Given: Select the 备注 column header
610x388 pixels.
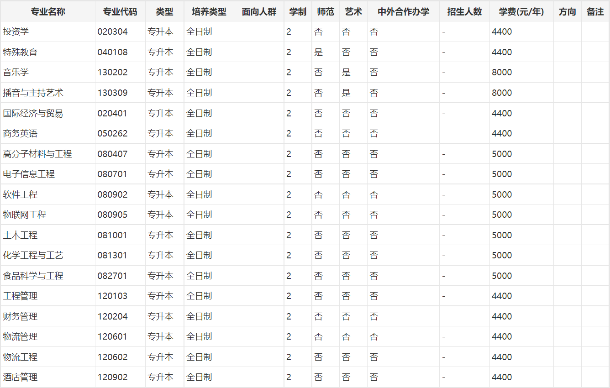Looking at the screenshot, I should [595, 12].
